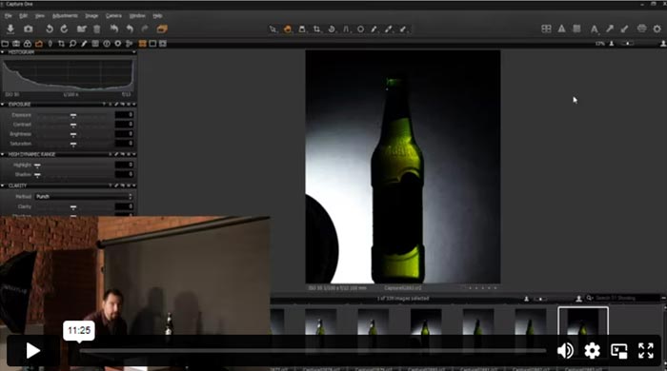This screenshot has height=371, width=667.
Task: Click the Import Images download arrow icon
Action: 10,29
